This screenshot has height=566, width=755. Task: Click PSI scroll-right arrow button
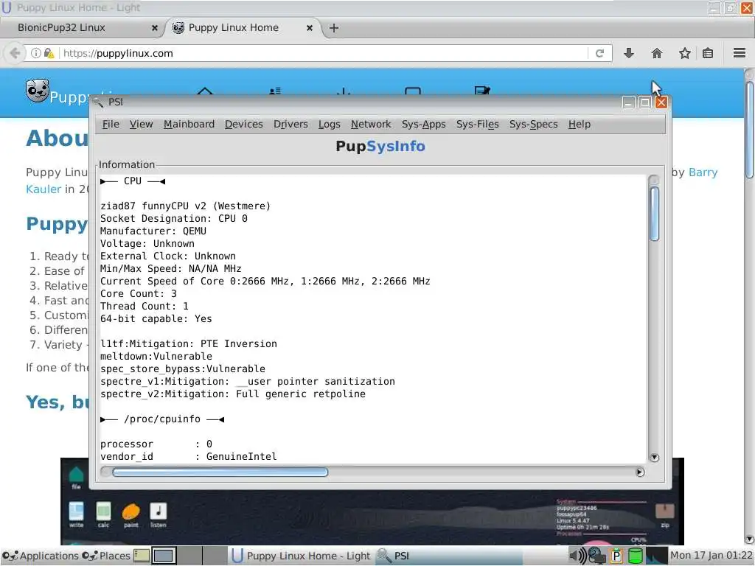click(x=639, y=472)
